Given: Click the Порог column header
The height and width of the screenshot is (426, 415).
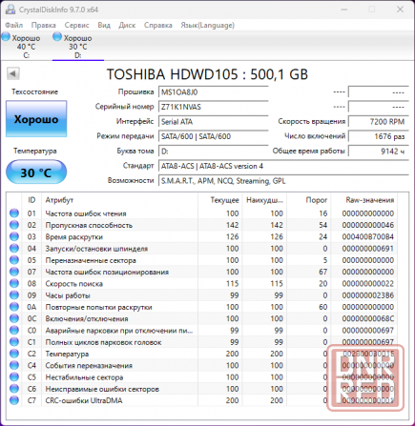Looking at the screenshot, I should 309,200.
